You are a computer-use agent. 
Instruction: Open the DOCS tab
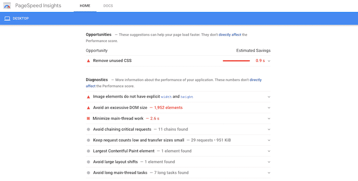108,6
